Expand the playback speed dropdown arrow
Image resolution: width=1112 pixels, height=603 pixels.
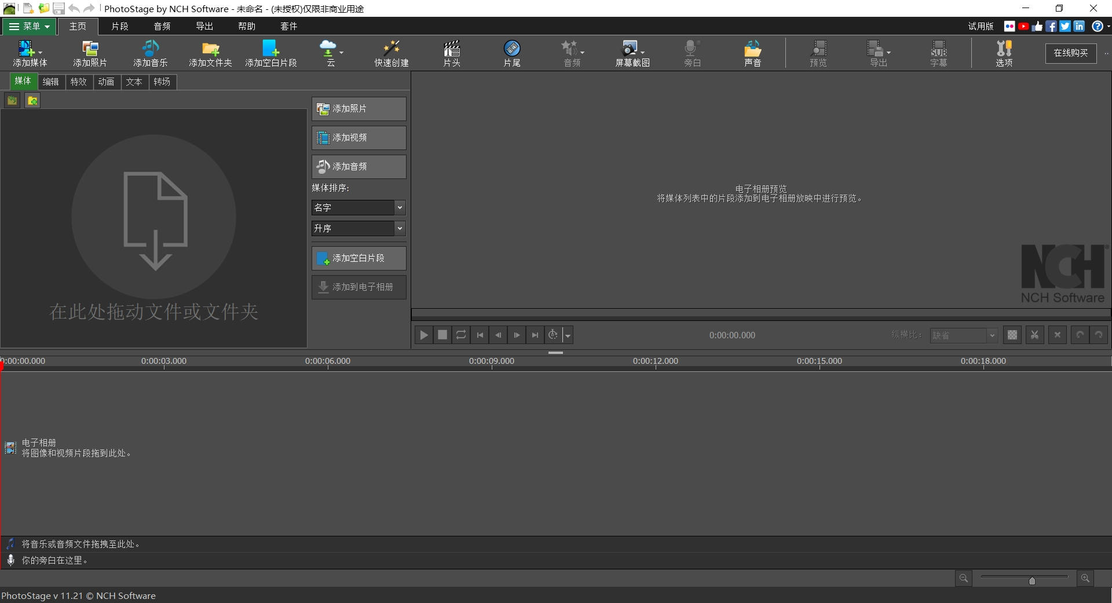568,335
